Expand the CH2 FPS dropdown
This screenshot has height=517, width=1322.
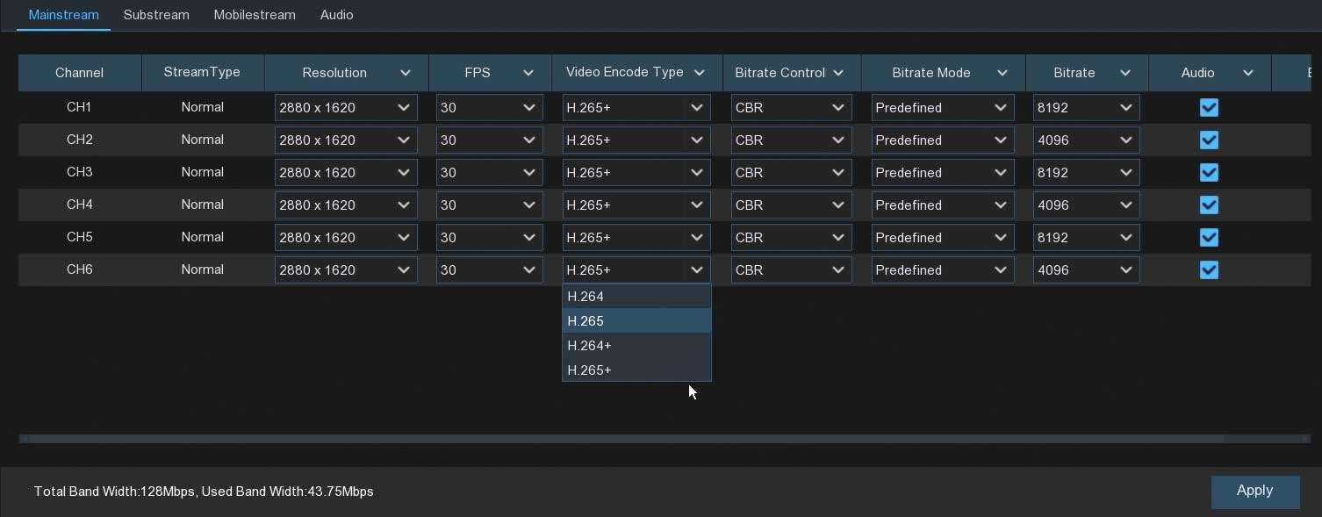click(489, 140)
